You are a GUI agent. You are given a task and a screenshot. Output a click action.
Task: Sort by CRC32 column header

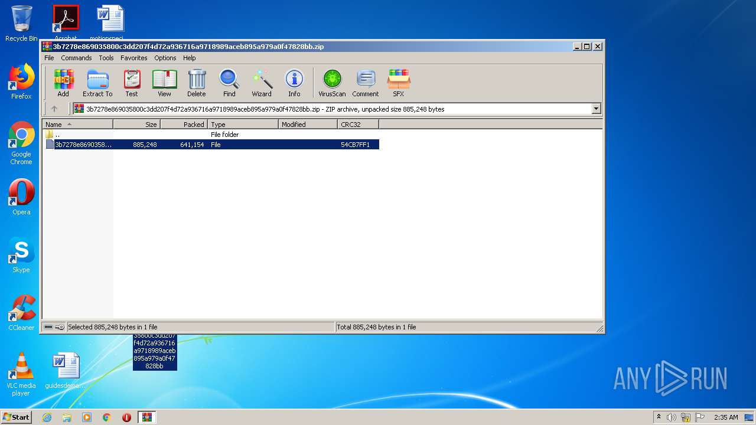pyautogui.click(x=358, y=125)
